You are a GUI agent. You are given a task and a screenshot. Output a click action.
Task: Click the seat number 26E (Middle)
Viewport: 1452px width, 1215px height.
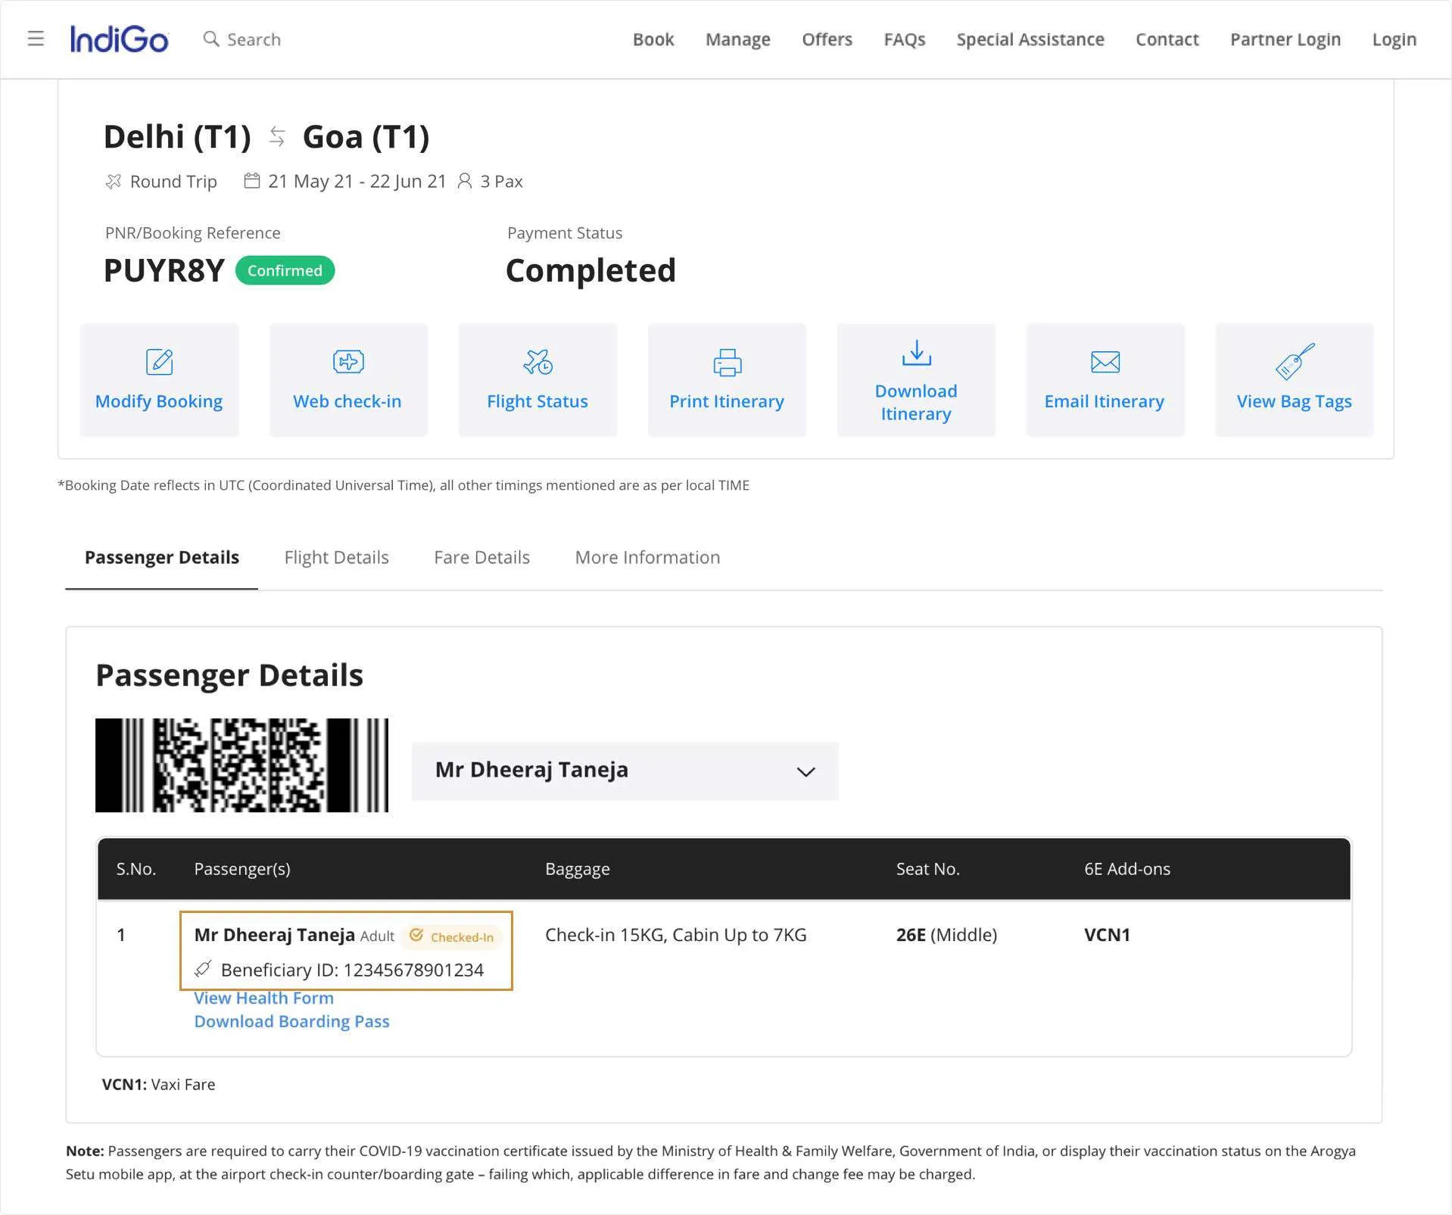pyautogui.click(x=947, y=935)
